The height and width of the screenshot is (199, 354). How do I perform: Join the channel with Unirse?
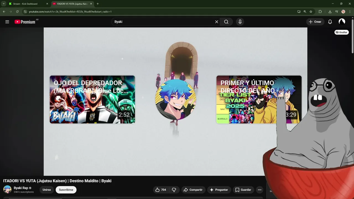(x=47, y=190)
